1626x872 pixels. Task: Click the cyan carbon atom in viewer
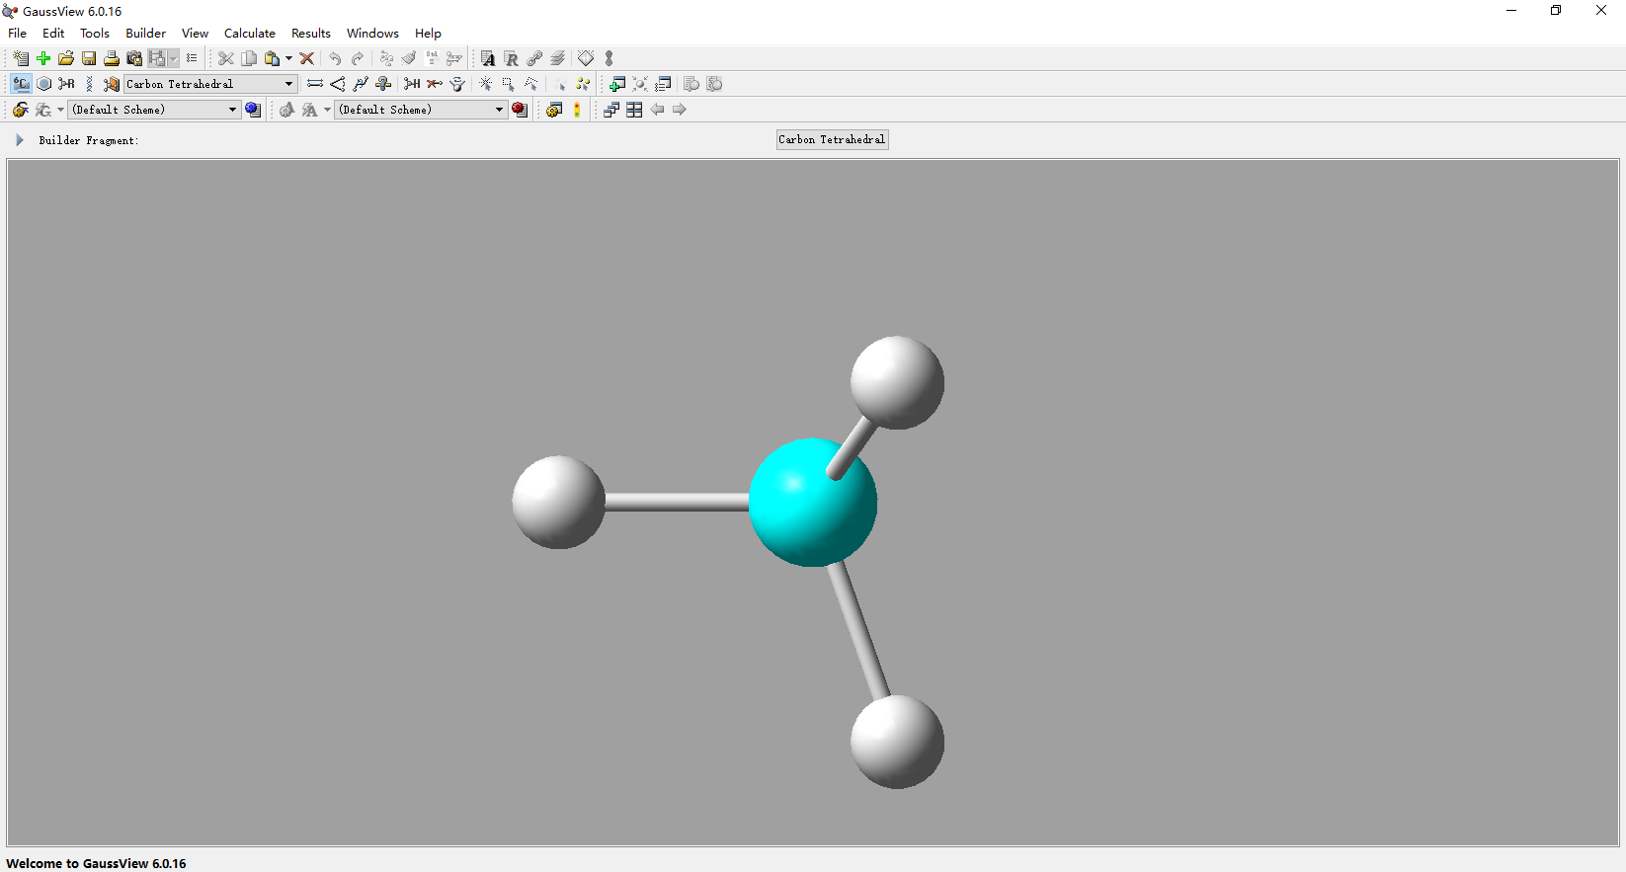(x=811, y=503)
